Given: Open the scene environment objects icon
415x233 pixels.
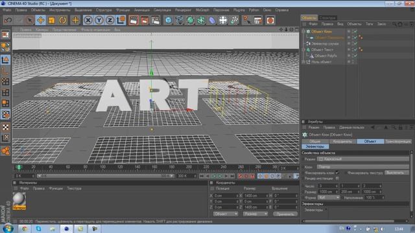Looking at the screenshot, I should pyautogui.click(x=223, y=20).
